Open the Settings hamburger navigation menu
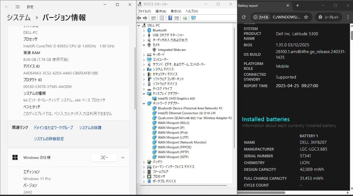Viewport: 353px width, 196px height. pos(18,7)
